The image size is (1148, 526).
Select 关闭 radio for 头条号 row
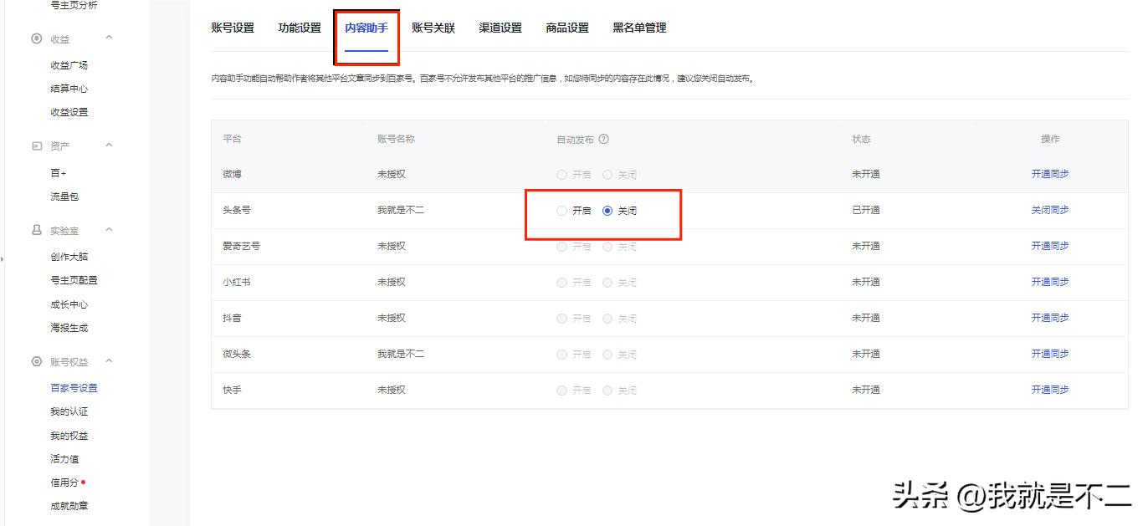click(607, 211)
